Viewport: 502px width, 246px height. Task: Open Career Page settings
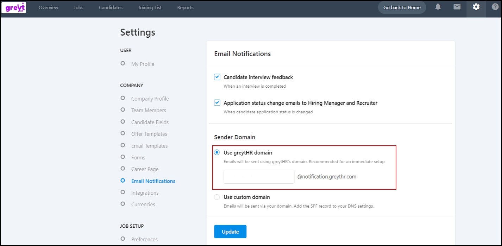click(145, 169)
